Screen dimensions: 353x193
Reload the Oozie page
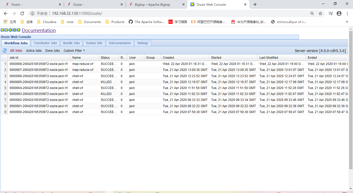22,13
